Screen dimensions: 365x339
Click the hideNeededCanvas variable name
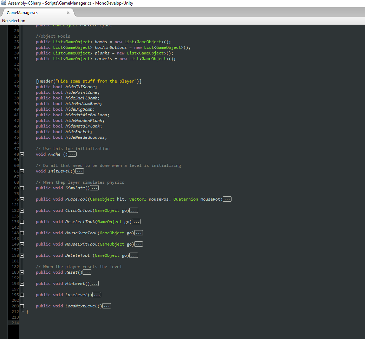point(85,137)
